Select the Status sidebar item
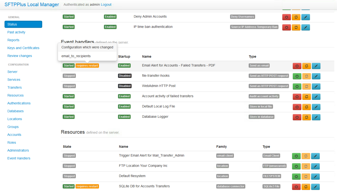The image size is (337, 192). pos(23,24)
